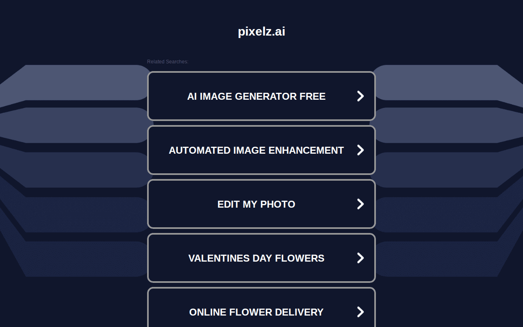Click the arrow icon on AUTOMATED IMAGE ENHANCEMENT card

tap(360, 150)
